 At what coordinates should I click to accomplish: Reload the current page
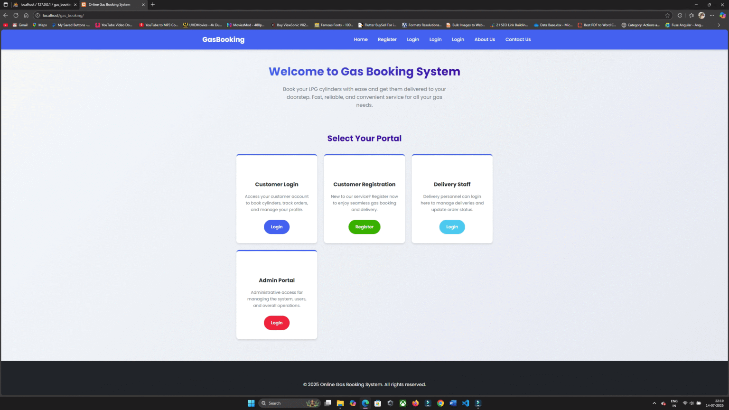click(x=16, y=15)
